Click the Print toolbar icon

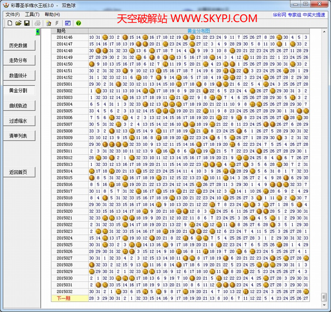37,23
